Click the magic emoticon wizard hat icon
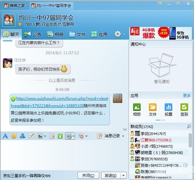This screenshot has height=180, width=196. coord(22,136)
